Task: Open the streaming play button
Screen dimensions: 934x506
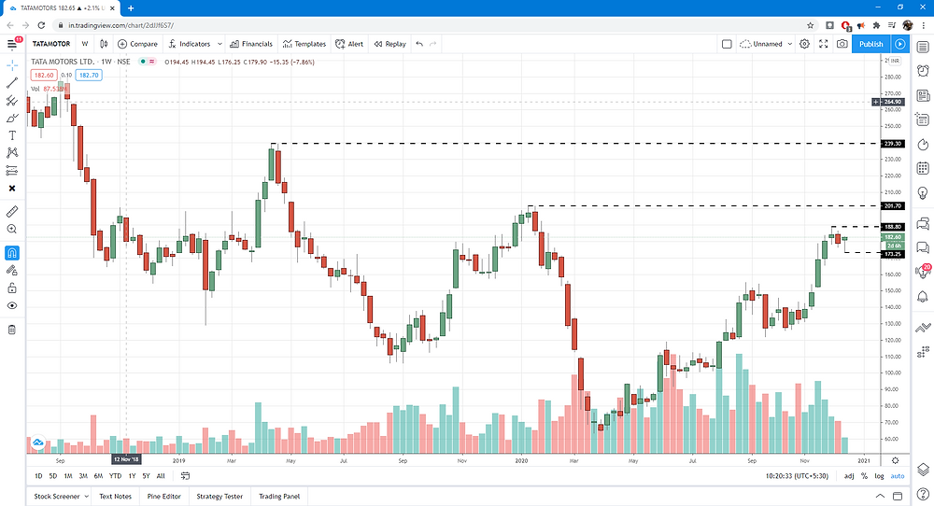Action: (x=900, y=44)
